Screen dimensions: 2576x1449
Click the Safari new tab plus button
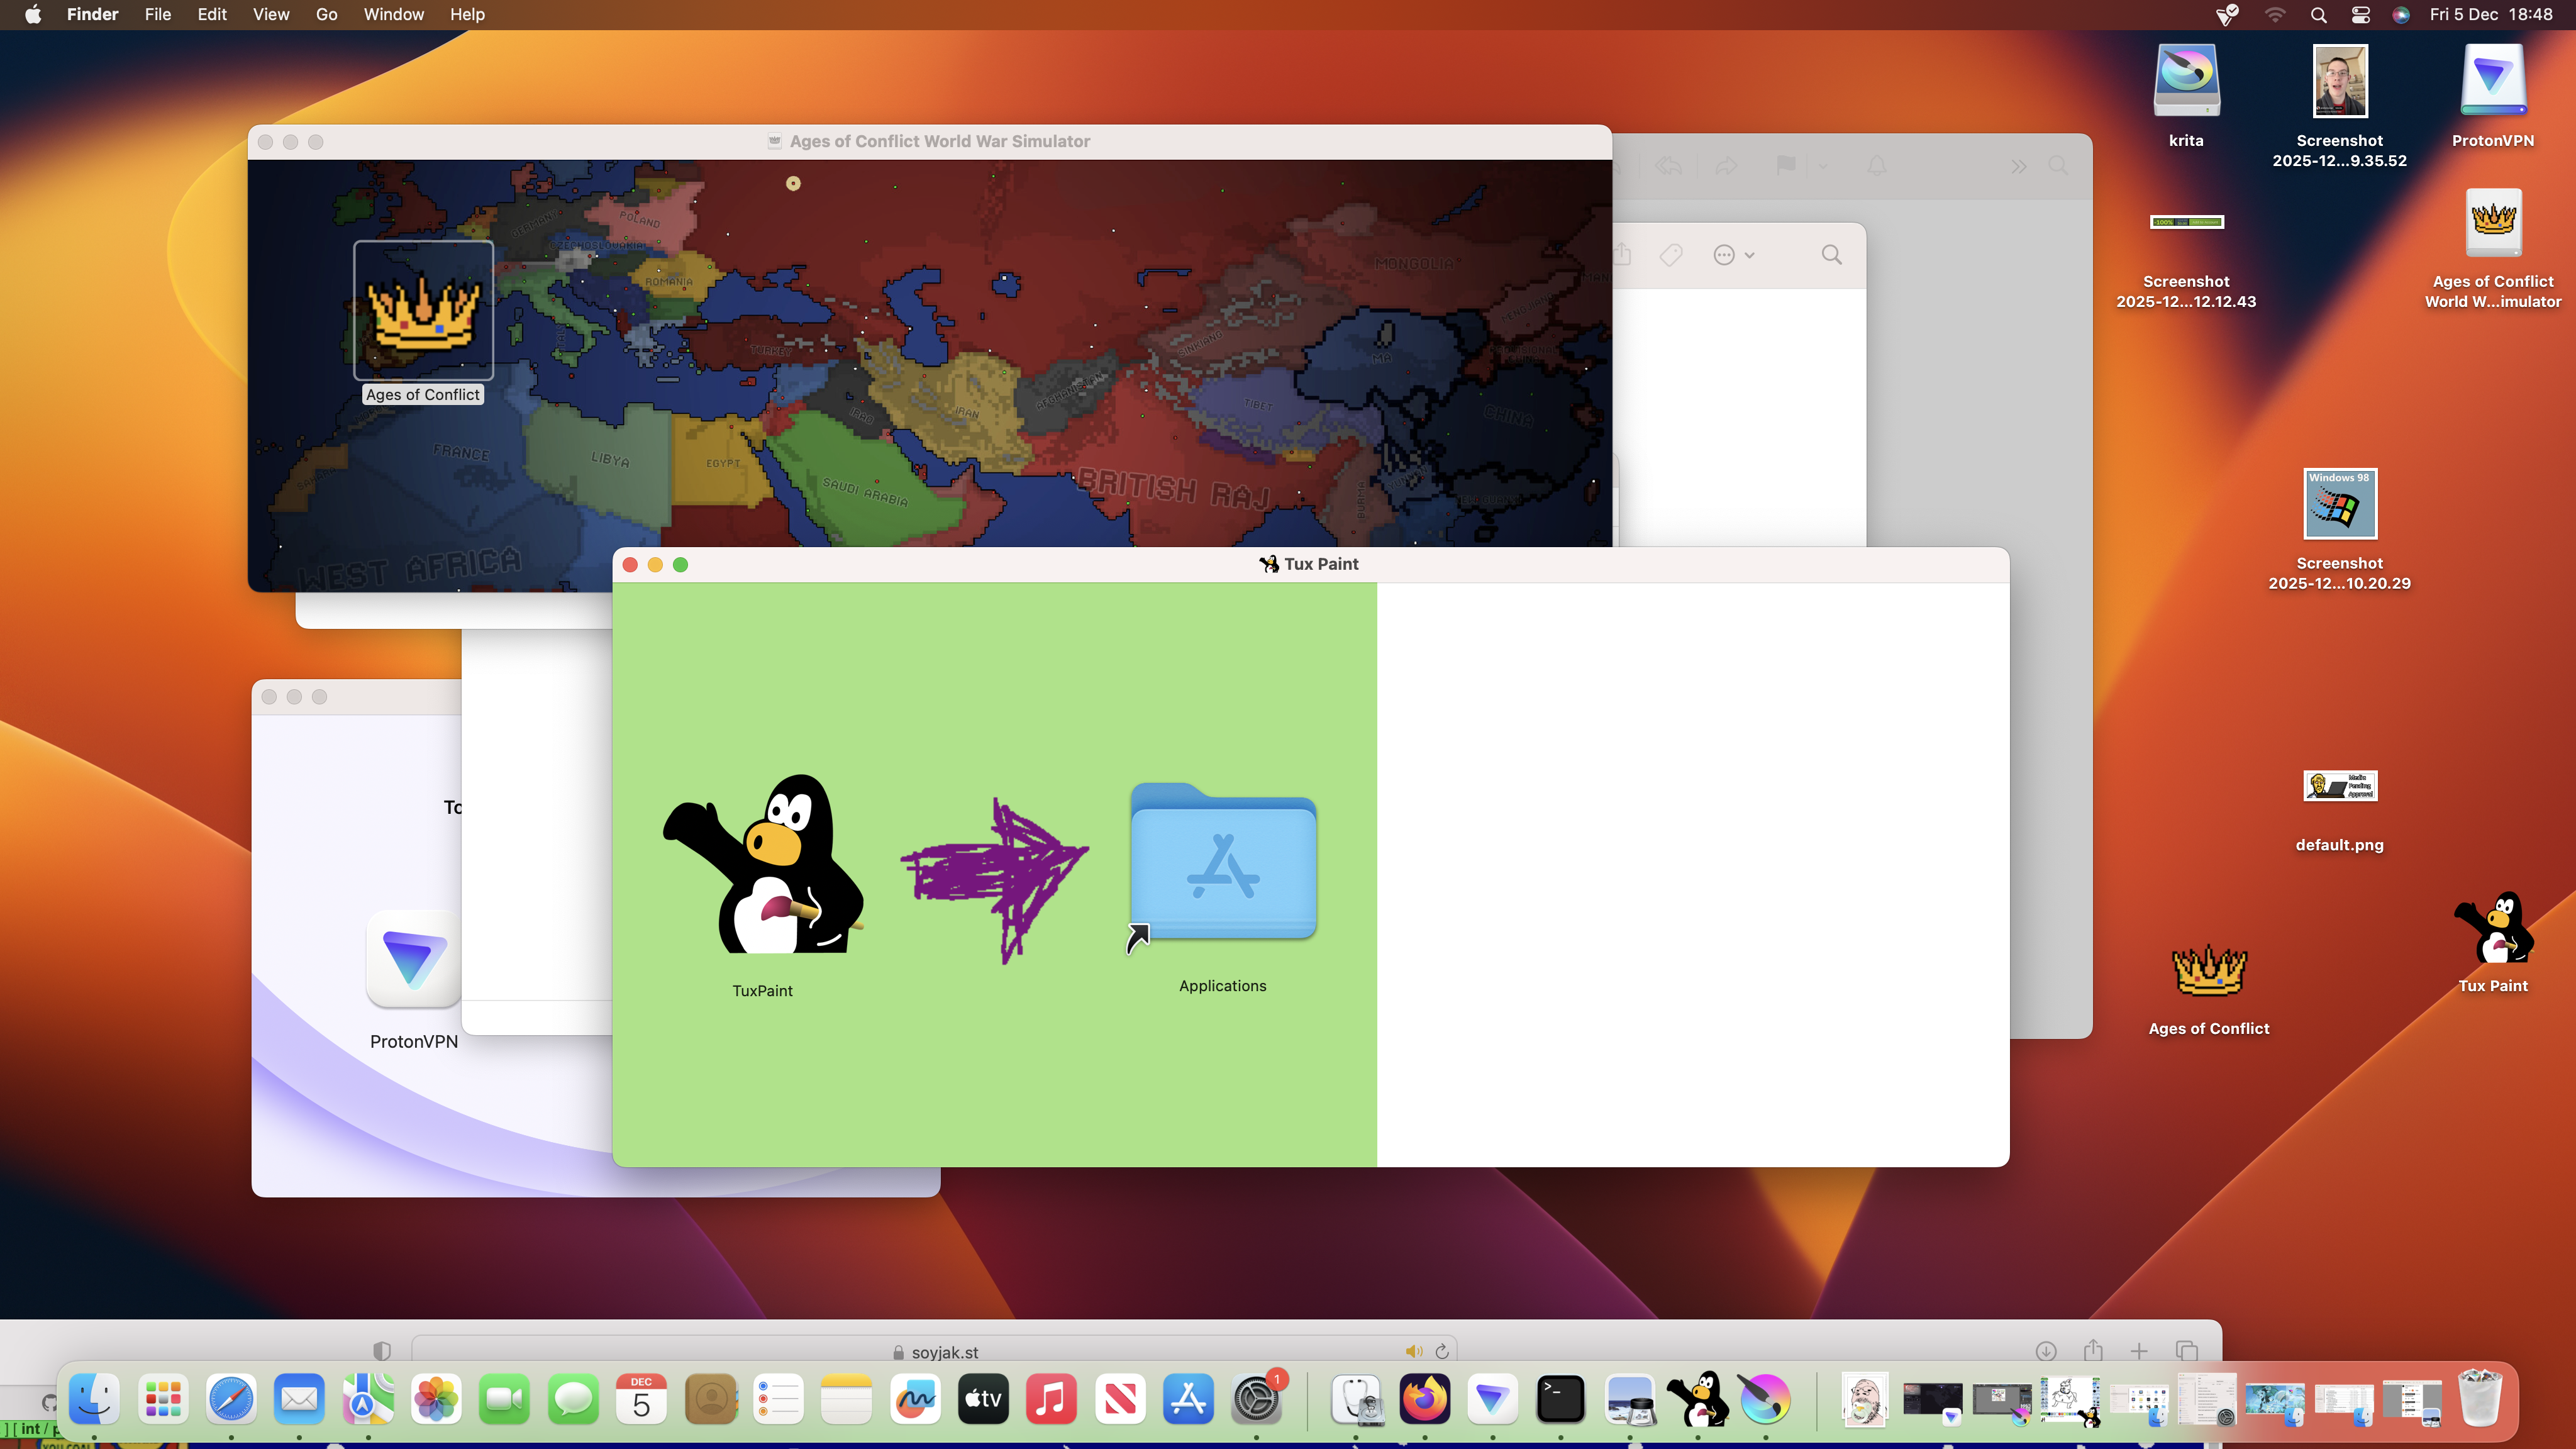(2139, 1351)
